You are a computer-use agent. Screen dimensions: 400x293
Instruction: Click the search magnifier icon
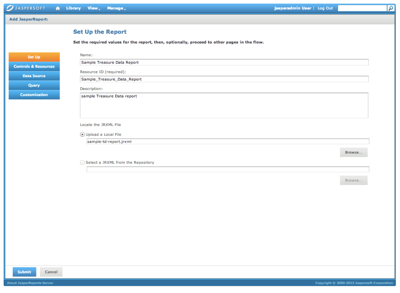(x=391, y=8)
